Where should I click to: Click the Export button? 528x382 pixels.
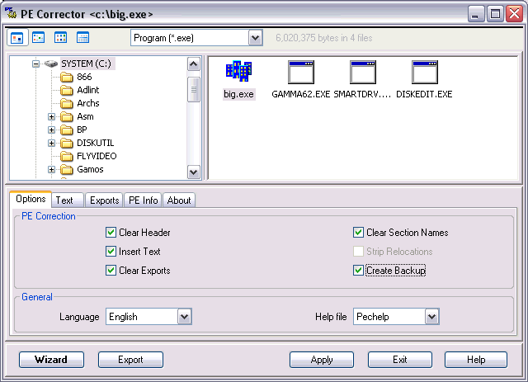tap(130, 360)
